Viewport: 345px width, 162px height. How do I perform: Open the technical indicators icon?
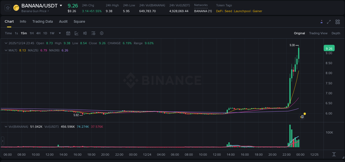[x=76, y=33]
